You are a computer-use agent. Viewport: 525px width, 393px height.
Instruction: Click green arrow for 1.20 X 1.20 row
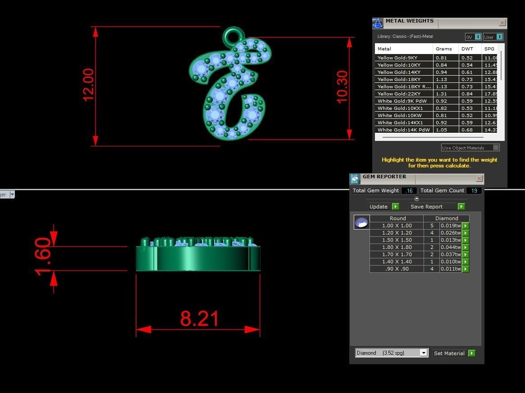coord(466,233)
